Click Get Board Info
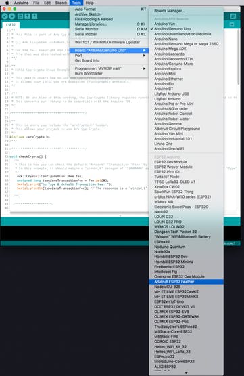 point(109,60)
